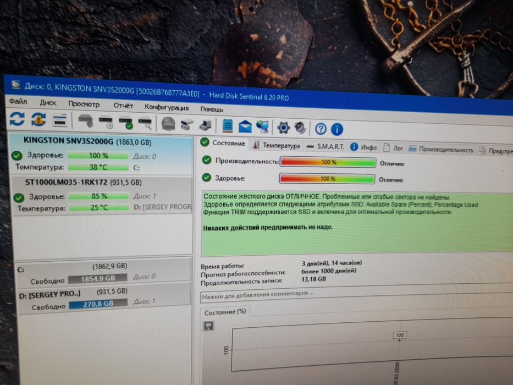
Task: Click the e-mail envelope toolbar icon
Action: click(245, 127)
